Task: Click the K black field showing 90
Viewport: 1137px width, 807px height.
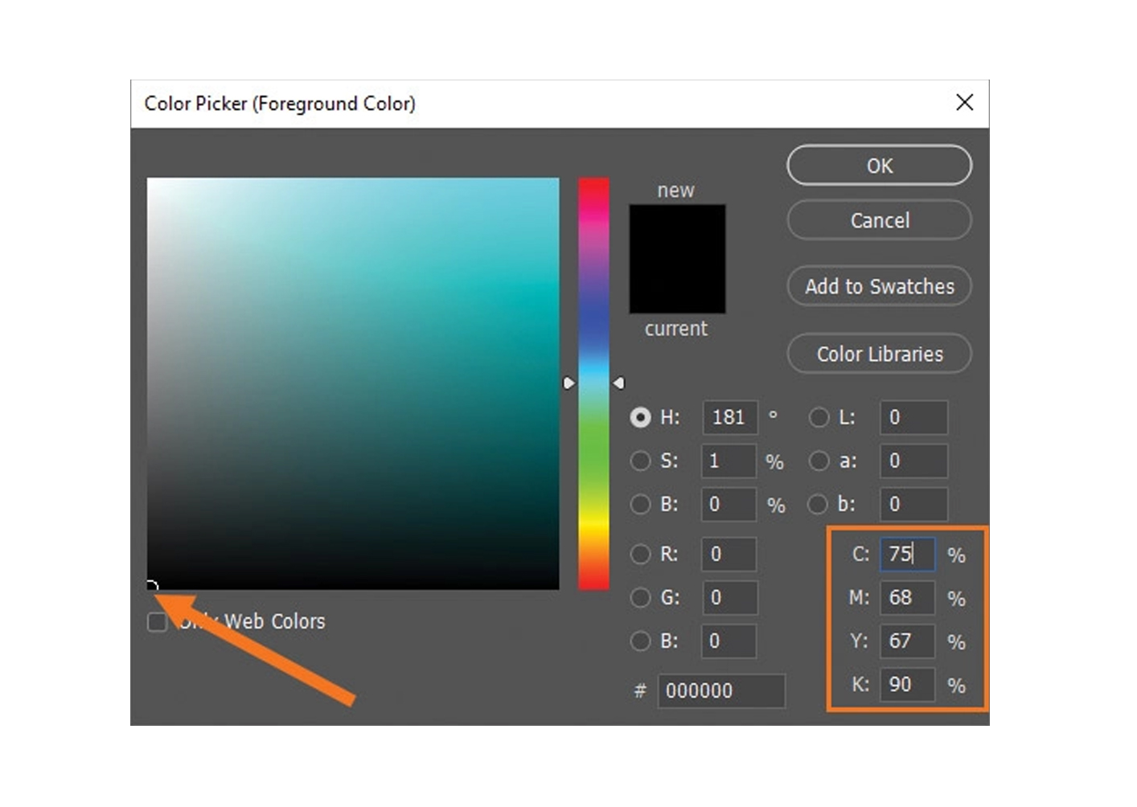Action: pos(908,684)
